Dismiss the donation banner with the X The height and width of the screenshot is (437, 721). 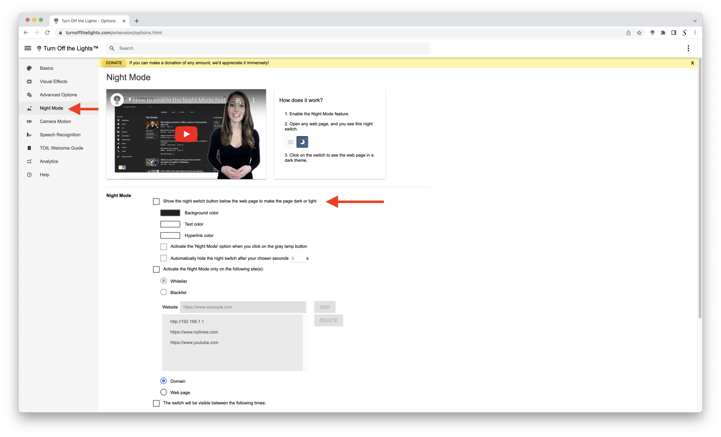692,63
